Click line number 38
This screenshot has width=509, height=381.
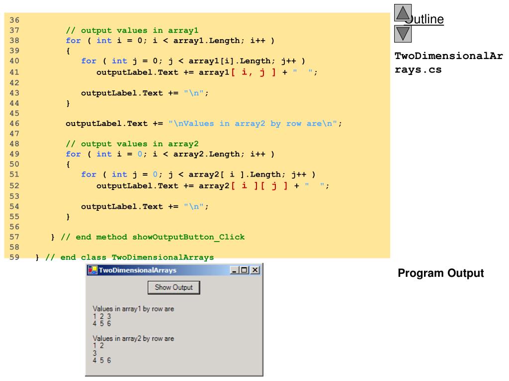click(14, 41)
